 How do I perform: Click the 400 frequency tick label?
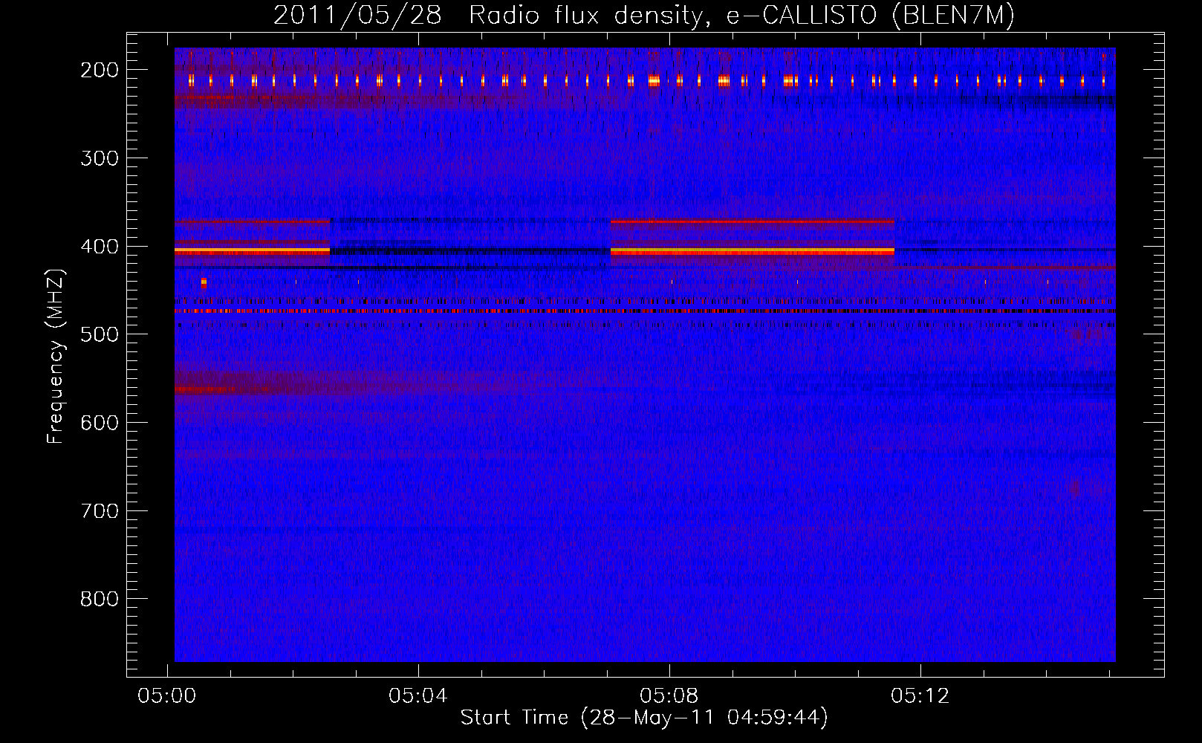tap(100, 247)
